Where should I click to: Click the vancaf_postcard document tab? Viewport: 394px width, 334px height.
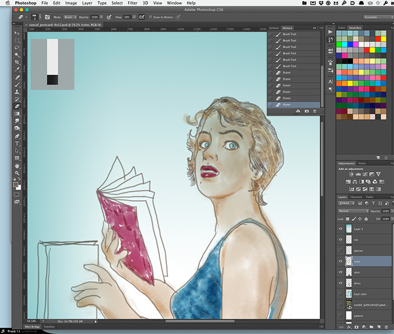[x=65, y=25]
